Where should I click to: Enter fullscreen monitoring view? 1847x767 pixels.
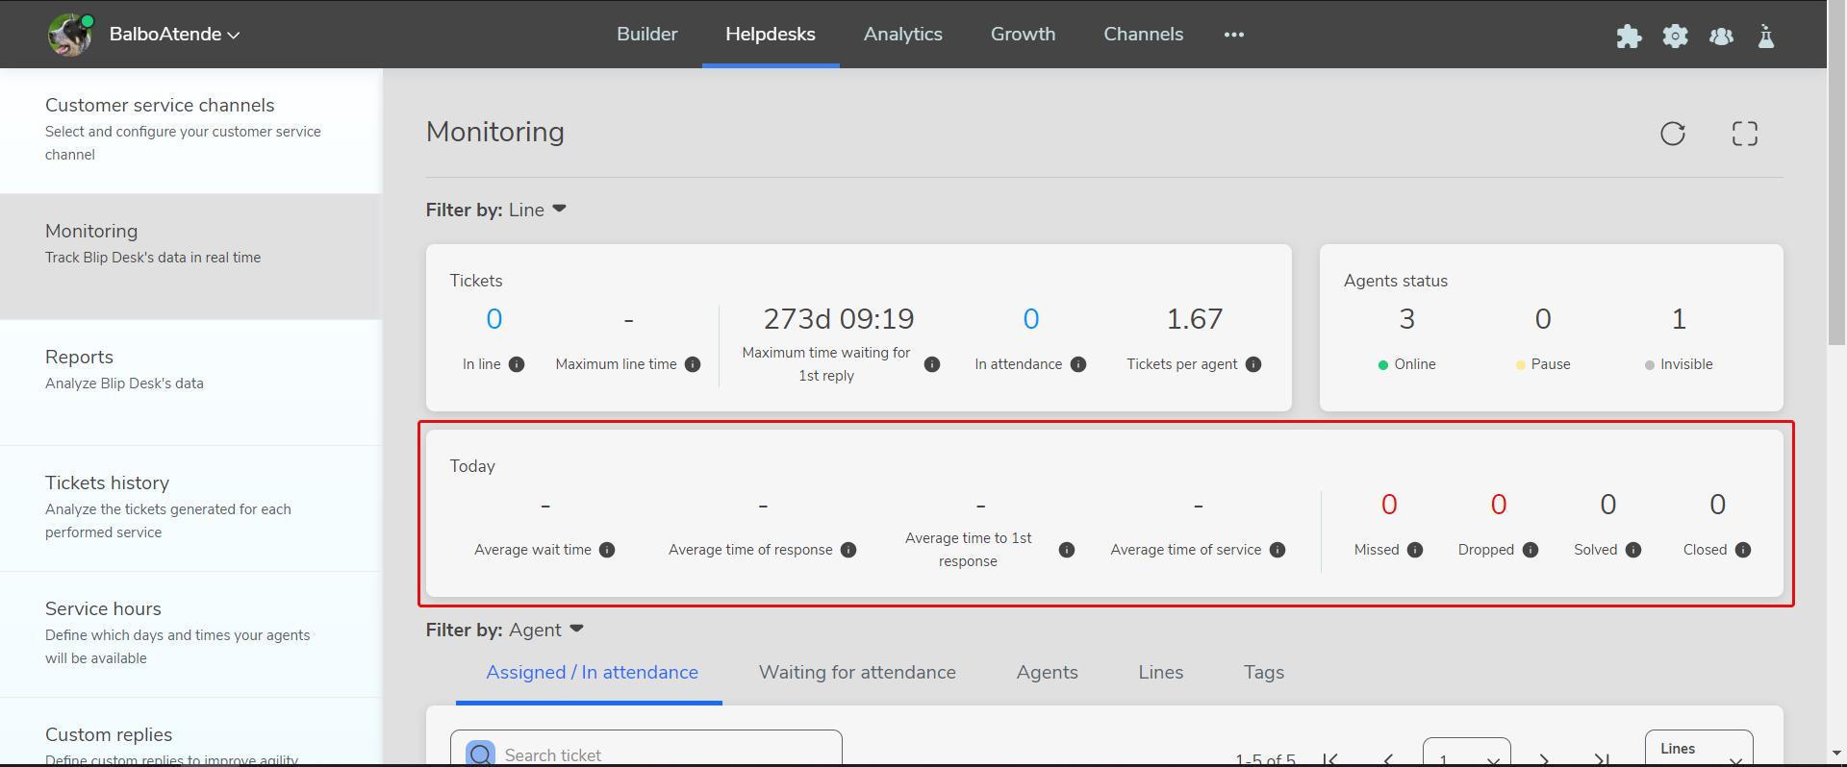1745,134
